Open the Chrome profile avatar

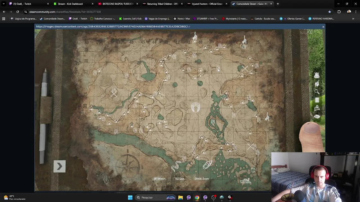pyautogui.click(x=349, y=12)
